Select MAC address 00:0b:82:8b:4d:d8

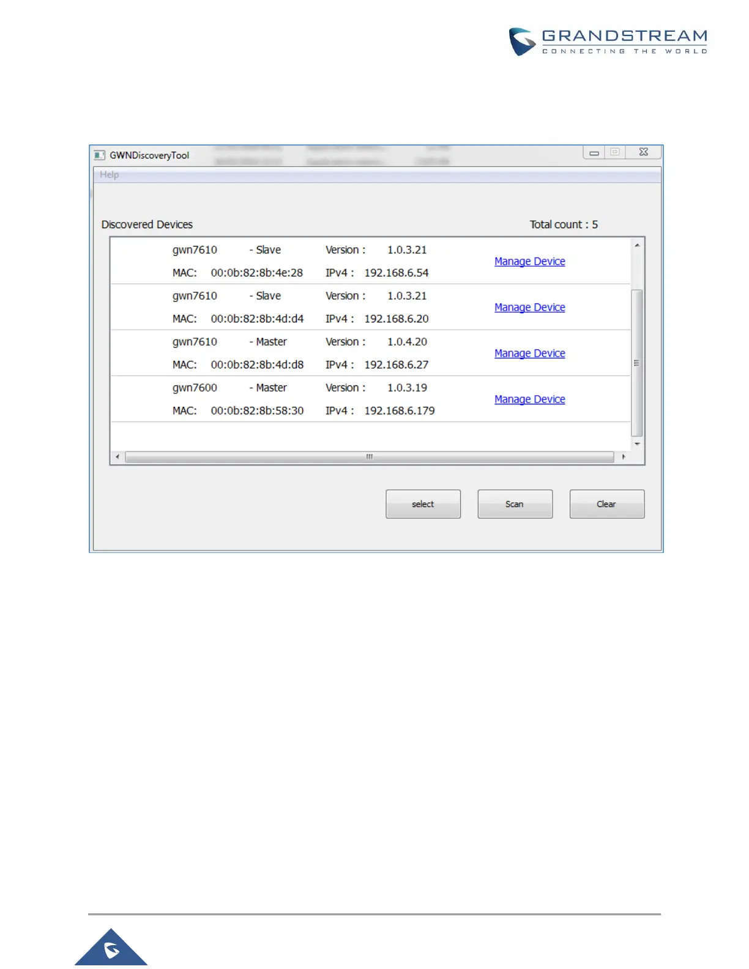point(257,365)
